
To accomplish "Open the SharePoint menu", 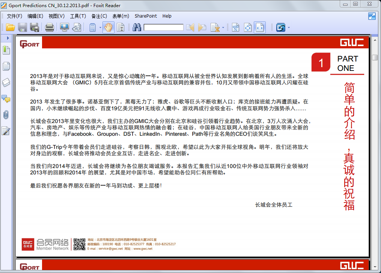I will tap(146, 16).
